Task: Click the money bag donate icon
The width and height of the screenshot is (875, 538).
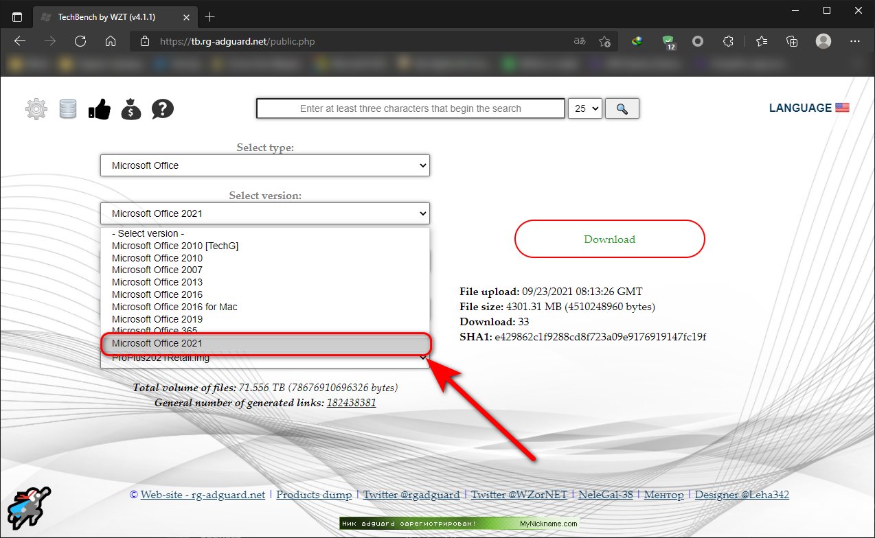Action: click(x=130, y=109)
